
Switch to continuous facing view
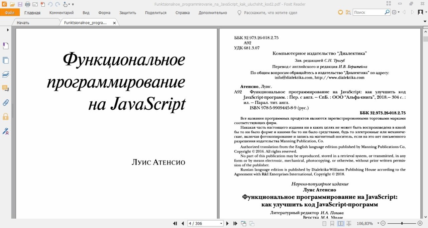pos(349,223)
